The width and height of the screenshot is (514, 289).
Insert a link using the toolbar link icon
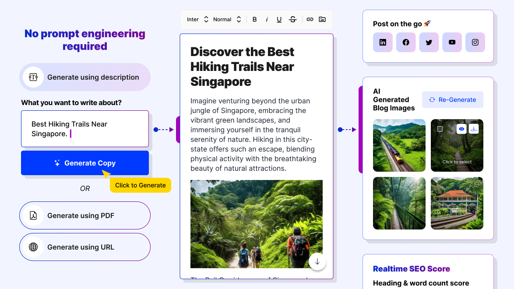click(310, 19)
